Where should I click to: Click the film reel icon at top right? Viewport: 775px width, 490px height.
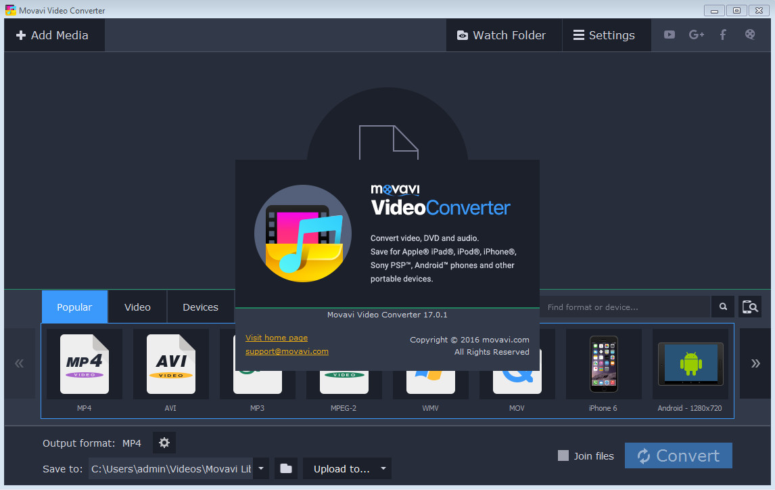click(x=750, y=35)
